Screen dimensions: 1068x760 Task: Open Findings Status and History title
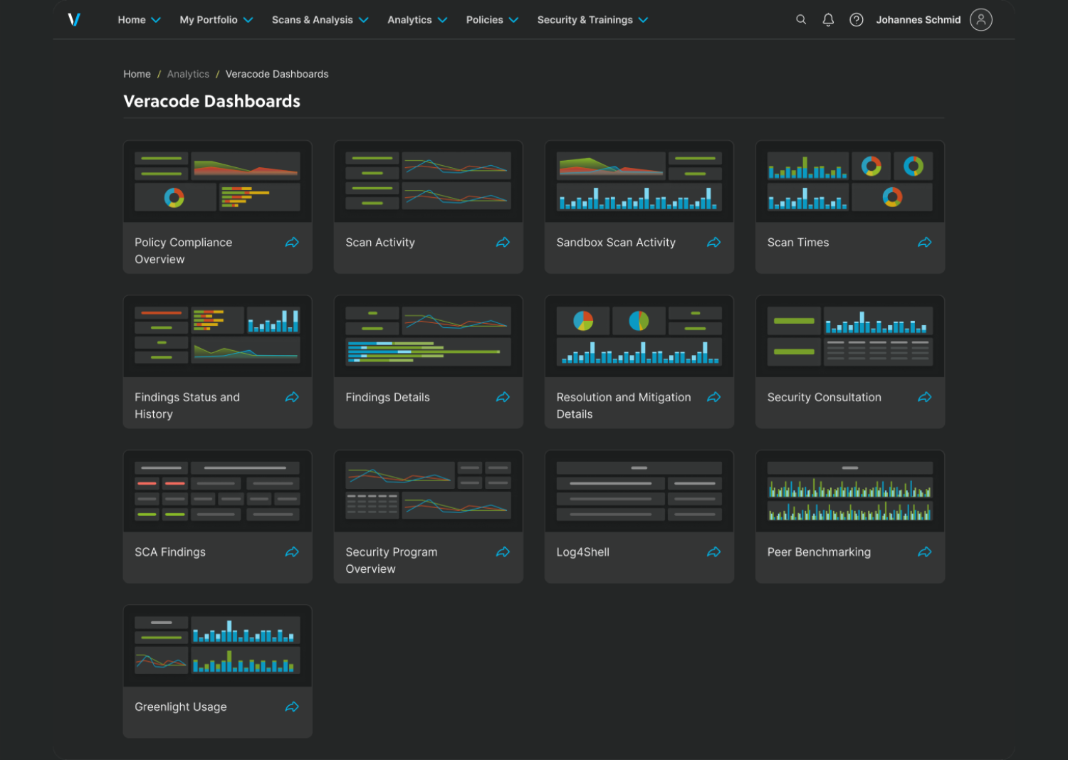[187, 406]
